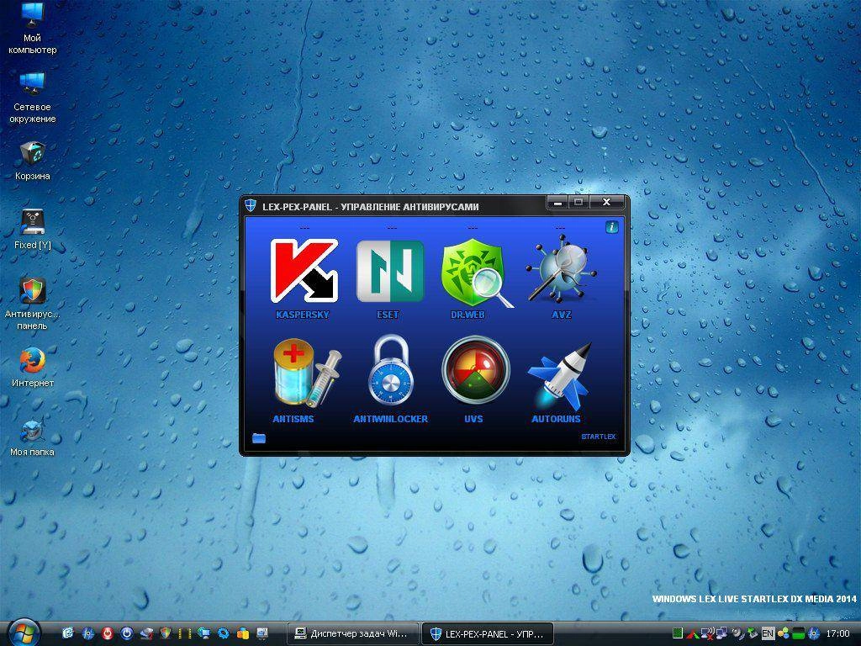Open the UVS radar icon
Screen dimensions: 861x646
(476, 370)
